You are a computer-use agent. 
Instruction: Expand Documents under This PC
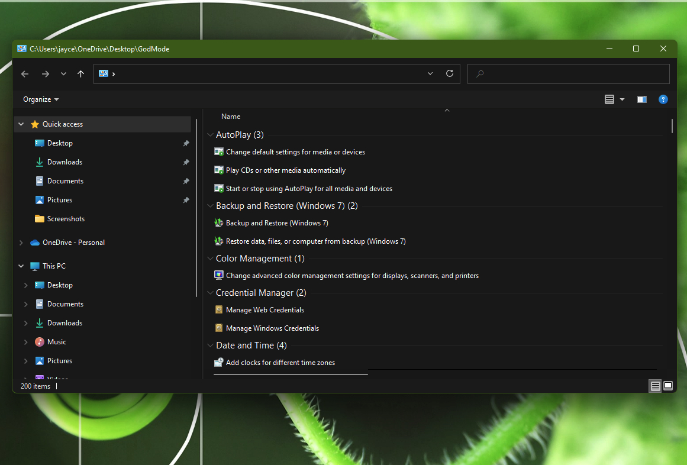coord(26,304)
